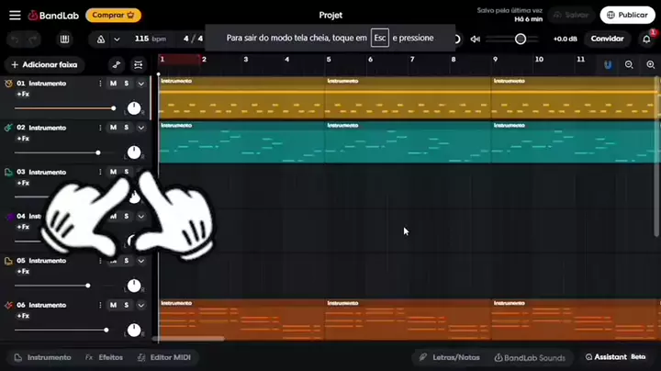This screenshot has width=661, height=371.
Task: Open the Efeitos bottom tab
Action: point(104,357)
